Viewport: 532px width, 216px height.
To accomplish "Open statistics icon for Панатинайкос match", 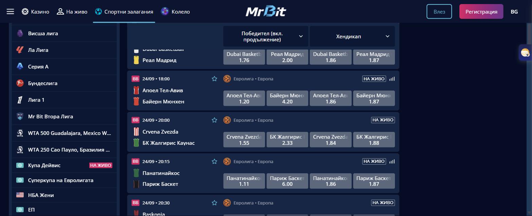I will (392, 161).
